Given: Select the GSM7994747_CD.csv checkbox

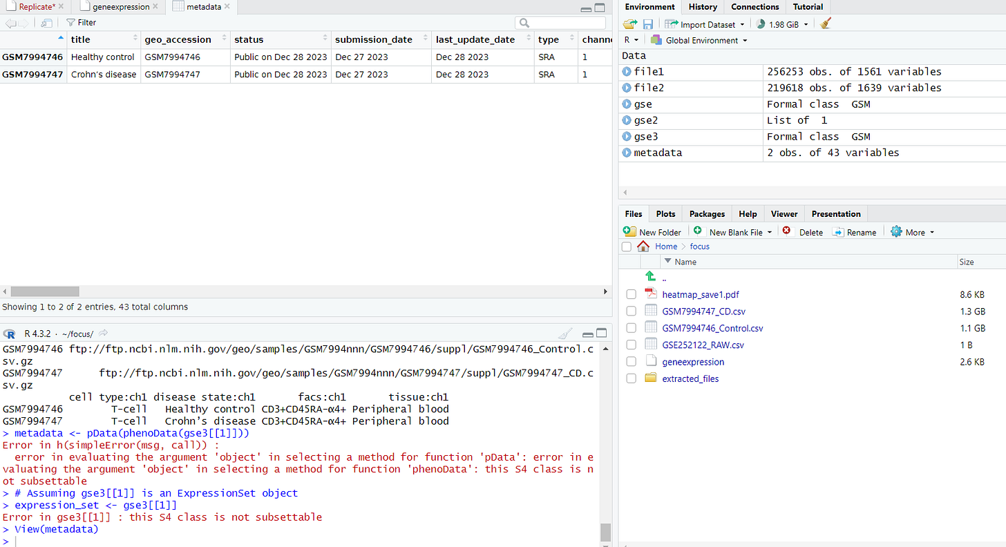Looking at the screenshot, I should [x=631, y=311].
